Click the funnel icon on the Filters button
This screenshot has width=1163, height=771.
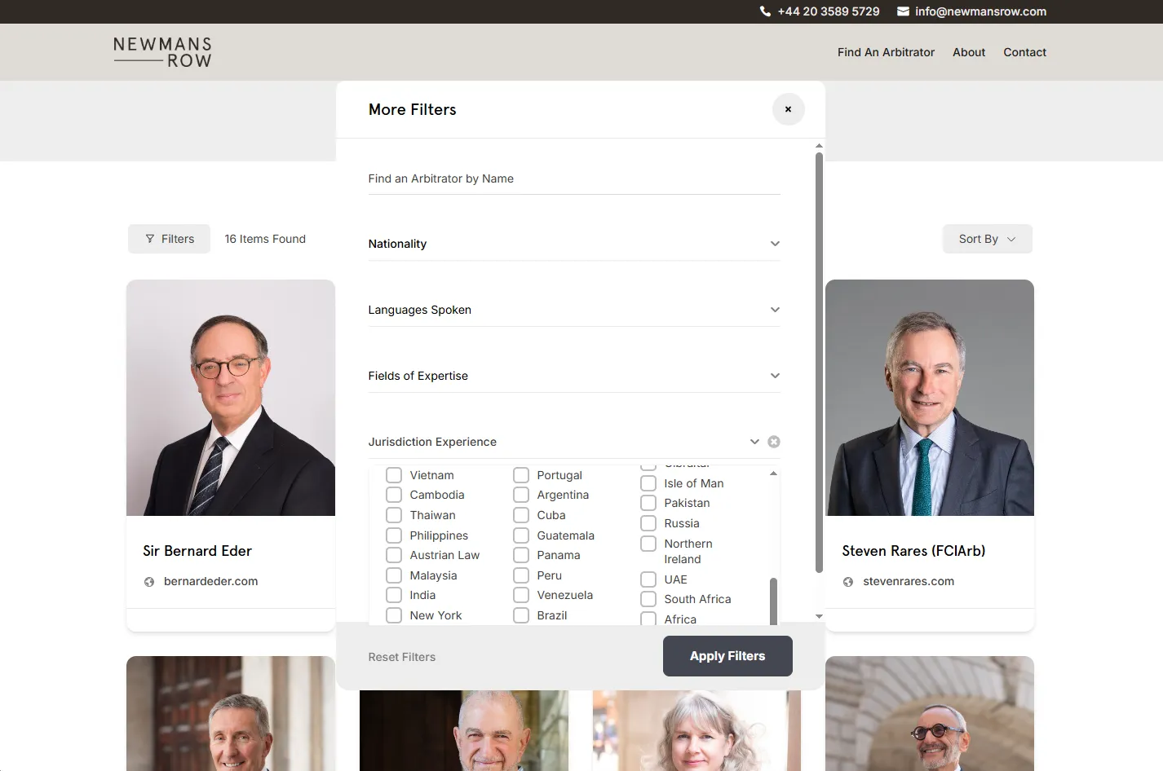[150, 239]
